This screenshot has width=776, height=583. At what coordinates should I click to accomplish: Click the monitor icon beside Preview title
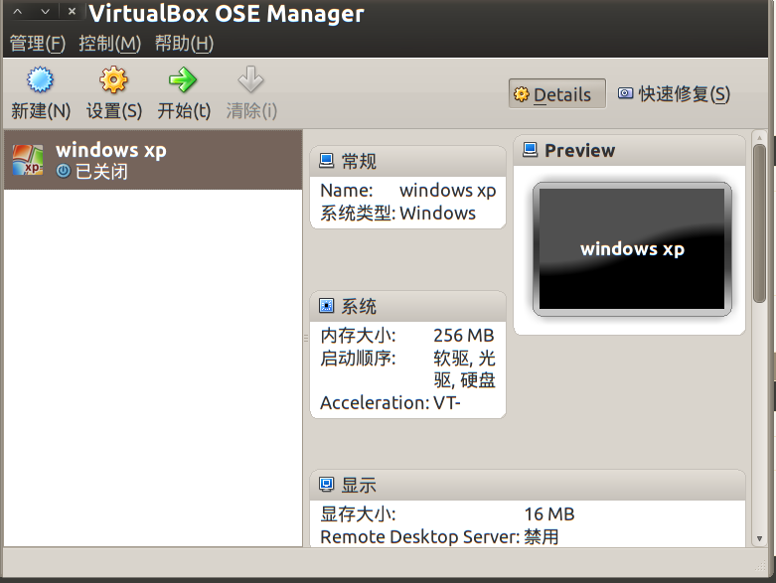pyautogui.click(x=530, y=150)
